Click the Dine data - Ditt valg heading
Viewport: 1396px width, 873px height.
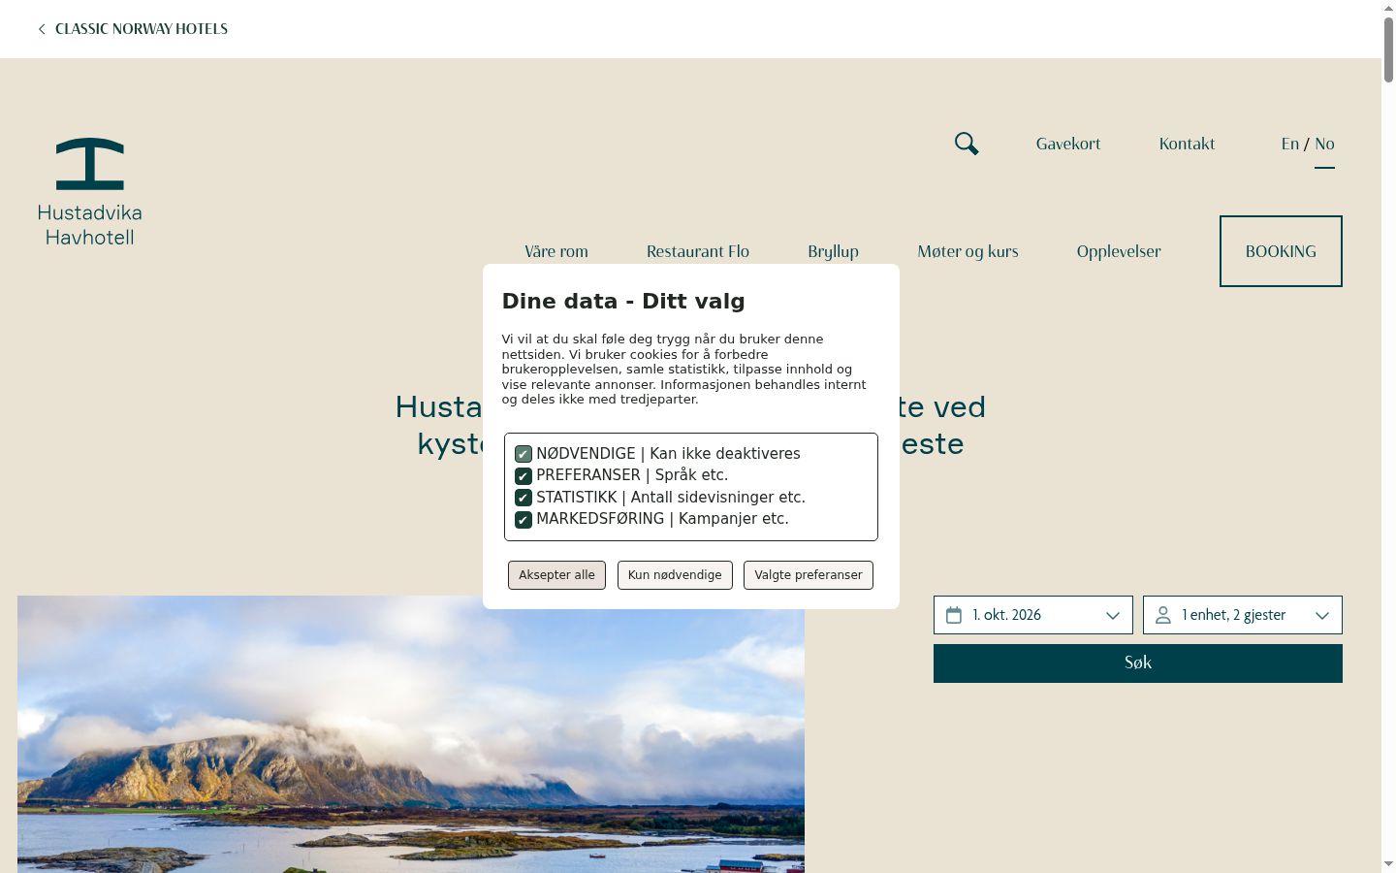tap(623, 301)
